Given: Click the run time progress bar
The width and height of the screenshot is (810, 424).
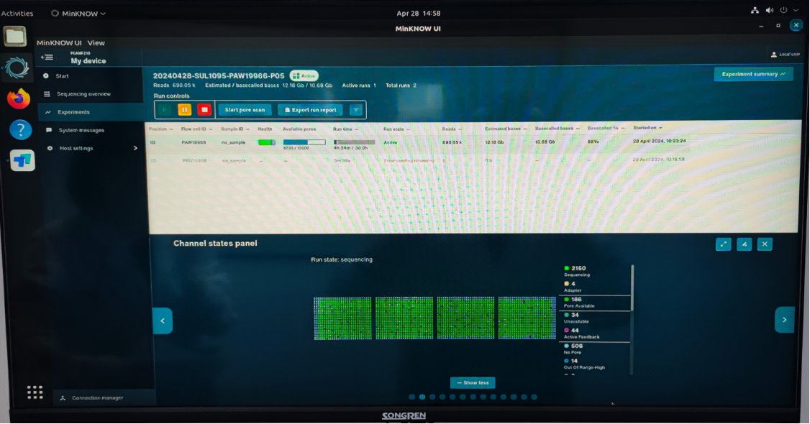Looking at the screenshot, I should click(x=355, y=142).
